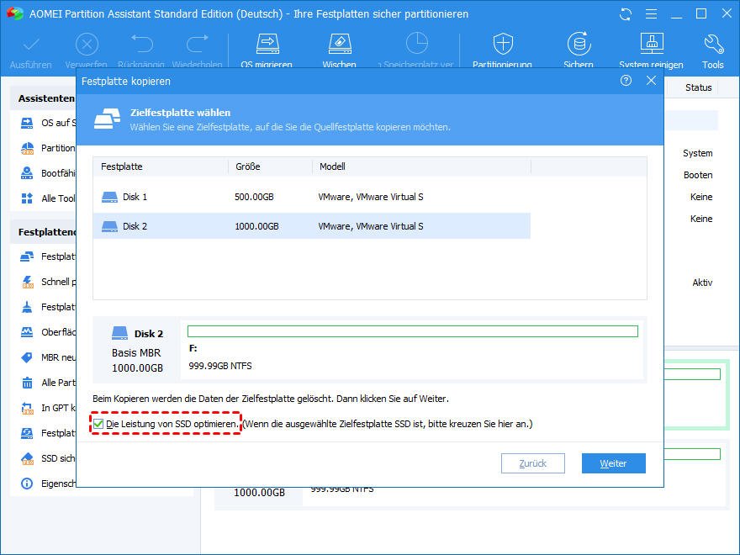Click the Größe column header
Image resolution: width=740 pixels, height=555 pixels.
(x=271, y=166)
